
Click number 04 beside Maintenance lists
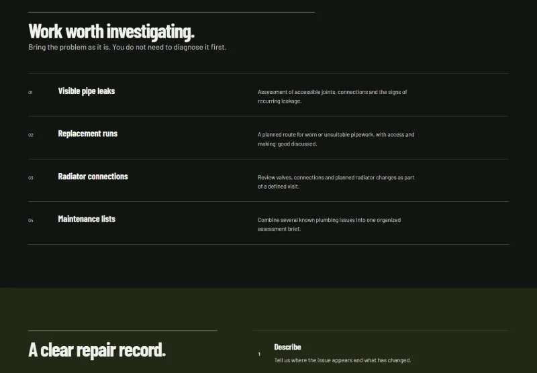point(31,220)
